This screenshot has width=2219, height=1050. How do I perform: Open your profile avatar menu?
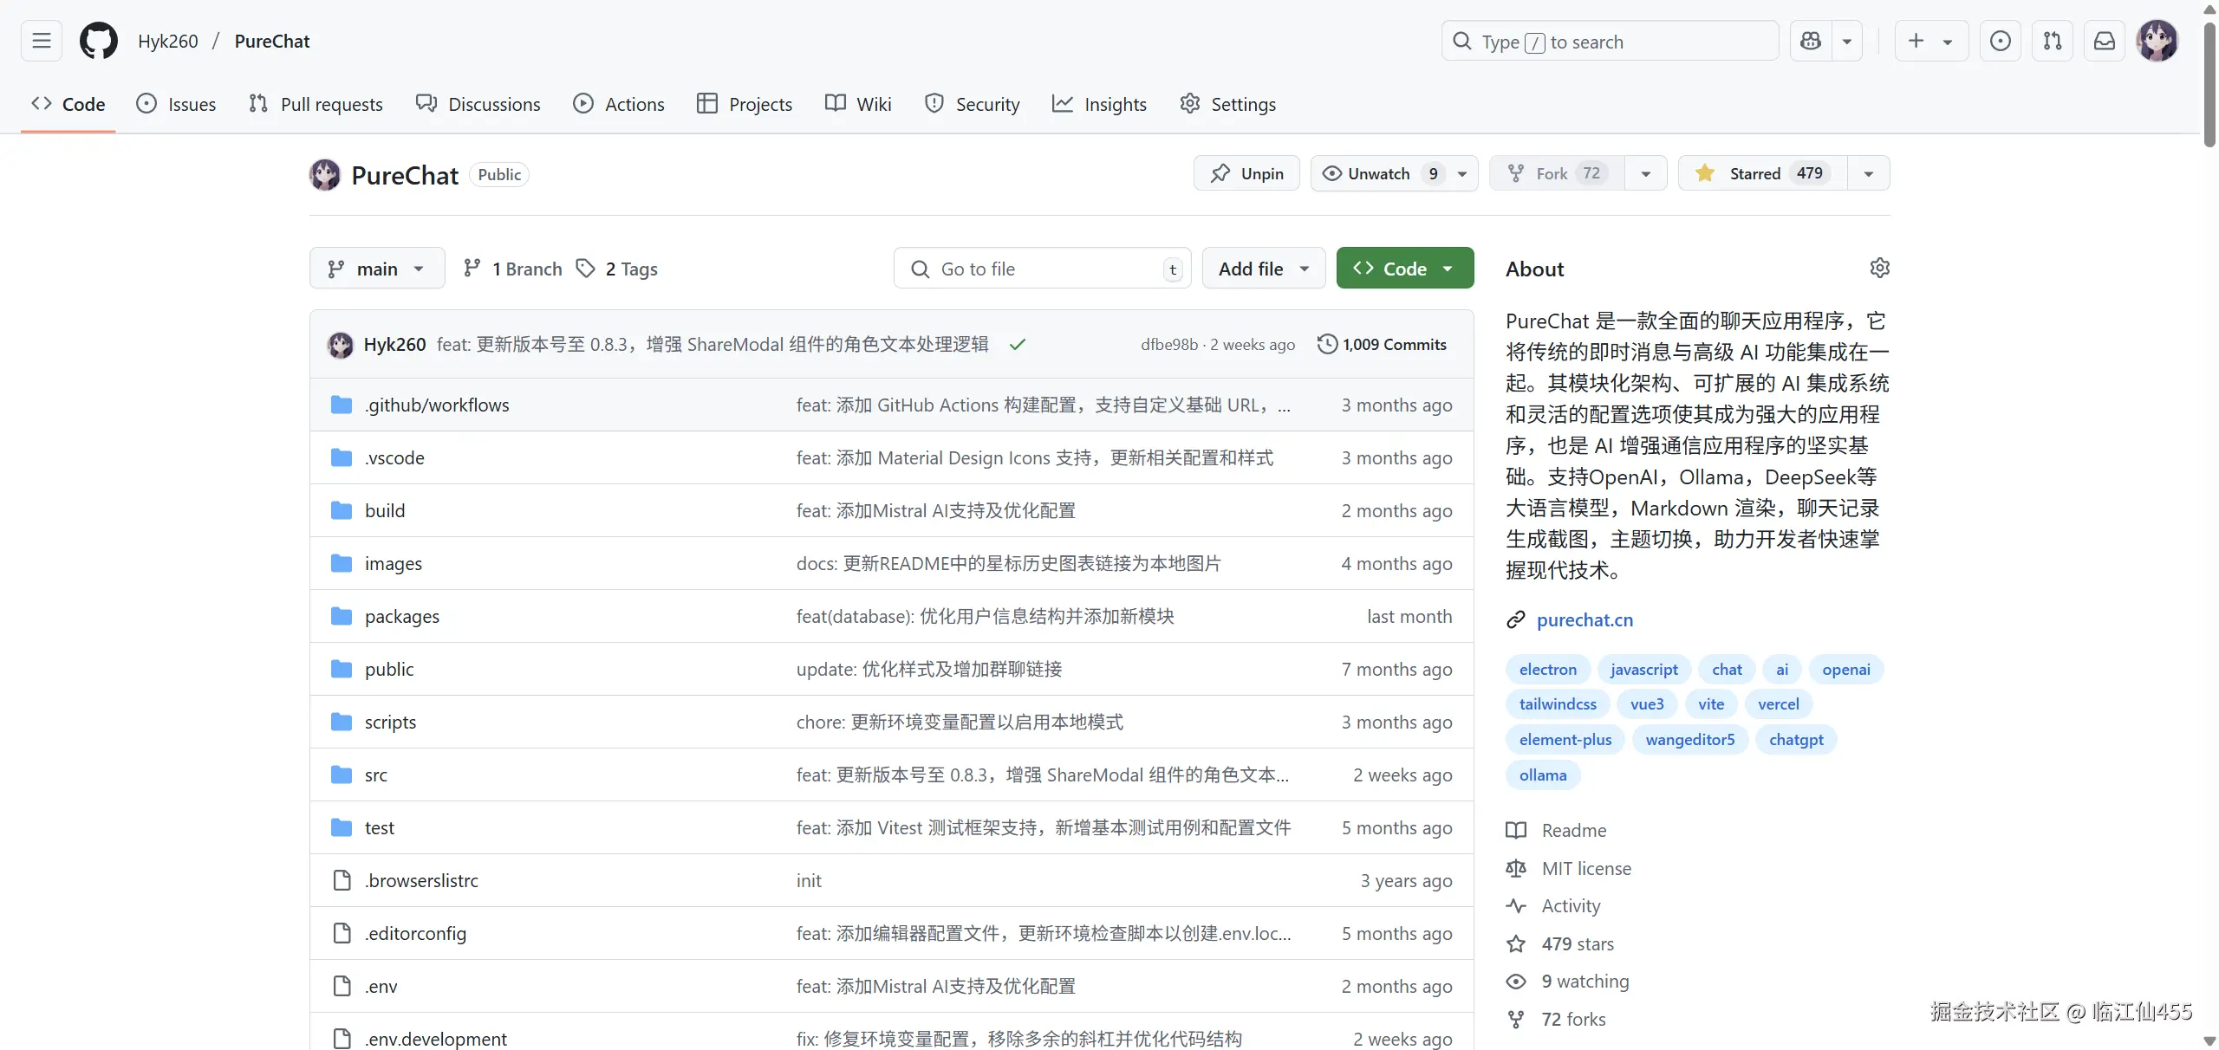[x=2157, y=41]
